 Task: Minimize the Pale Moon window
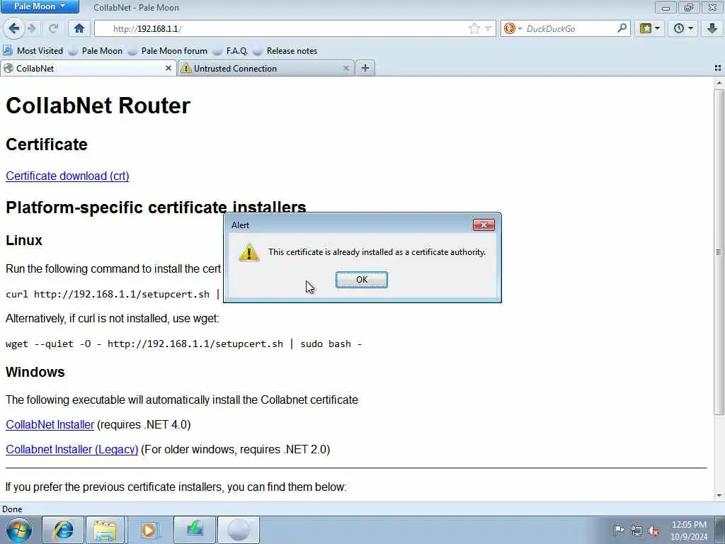(x=666, y=7)
